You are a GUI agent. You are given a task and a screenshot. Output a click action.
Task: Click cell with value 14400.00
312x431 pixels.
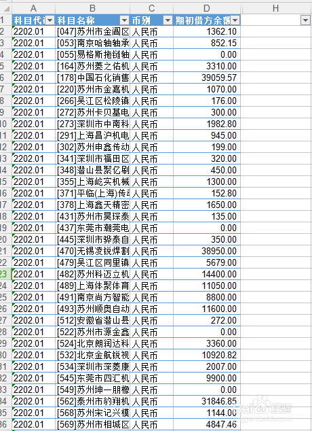tap(207, 275)
